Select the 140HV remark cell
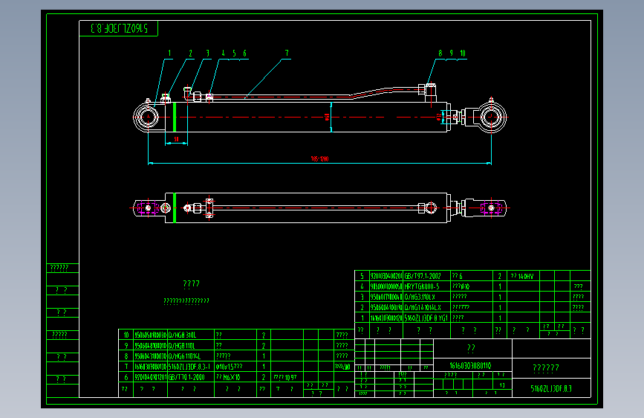The height and width of the screenshot is (418, 644). [x=523, y=276]
